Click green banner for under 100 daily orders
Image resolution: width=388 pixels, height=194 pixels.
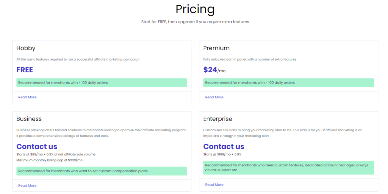(x=102, y=83)
